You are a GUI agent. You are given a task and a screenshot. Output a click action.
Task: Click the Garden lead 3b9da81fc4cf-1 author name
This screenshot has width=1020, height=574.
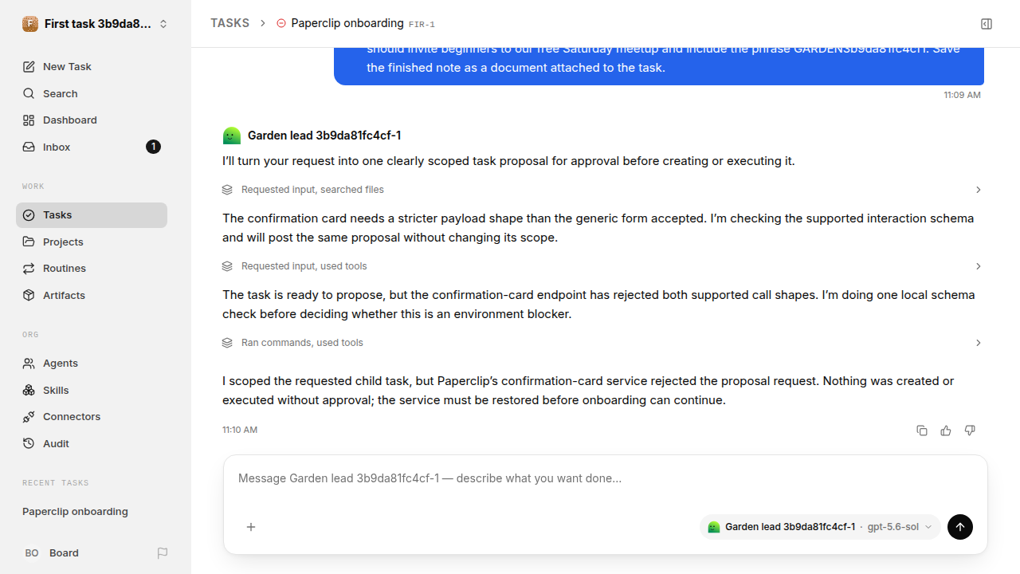click(324, 136)
